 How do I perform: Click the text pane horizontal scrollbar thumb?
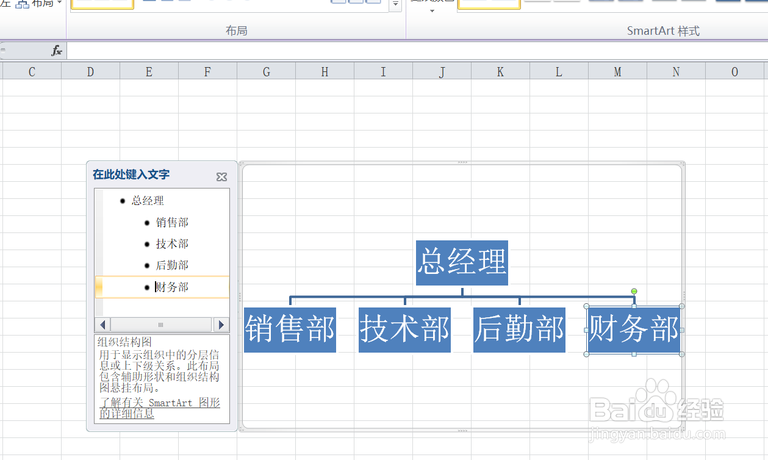[161, 325]
